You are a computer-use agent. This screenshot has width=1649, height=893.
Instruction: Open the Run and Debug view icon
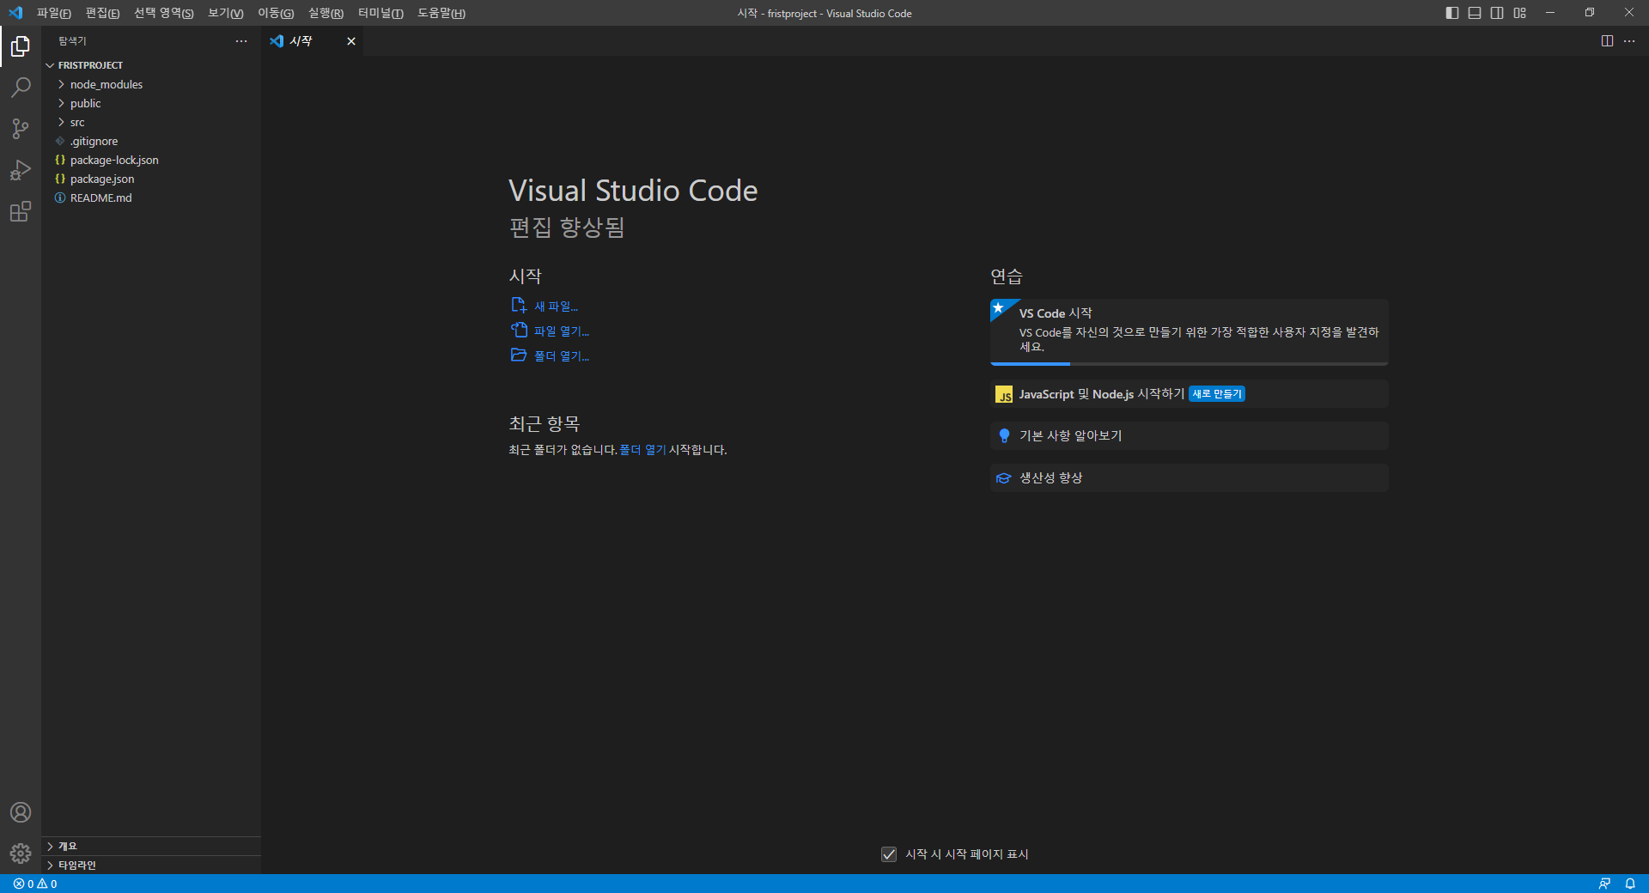pyautogui.click(x=21, y=170)
